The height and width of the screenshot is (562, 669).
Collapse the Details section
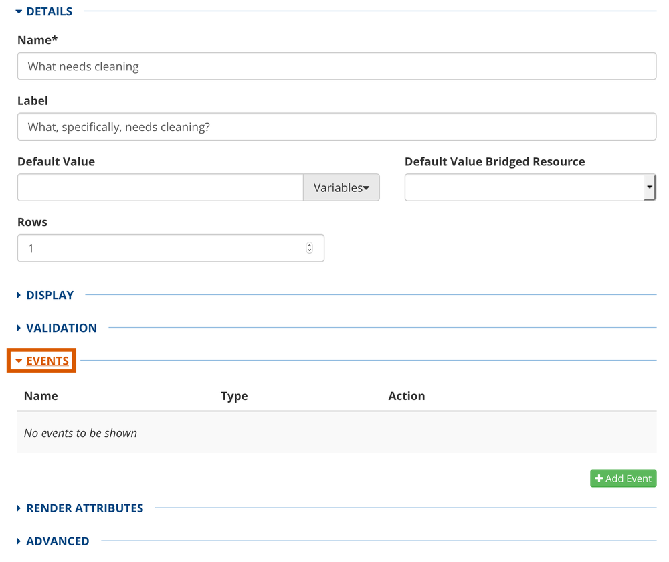(x=49, y=11)
